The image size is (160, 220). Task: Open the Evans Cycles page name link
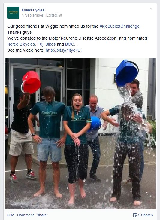33,10
